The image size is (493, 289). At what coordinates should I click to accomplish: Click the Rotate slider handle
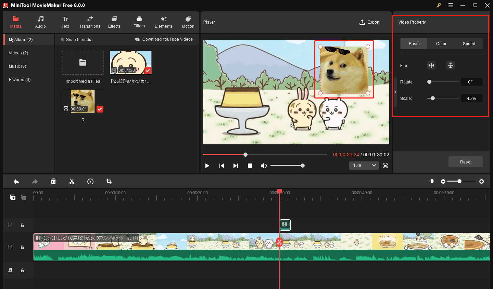pyautogui.click(x=429, y=82)
